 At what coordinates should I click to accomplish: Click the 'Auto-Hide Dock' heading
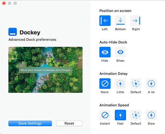[x=113, y=42]
